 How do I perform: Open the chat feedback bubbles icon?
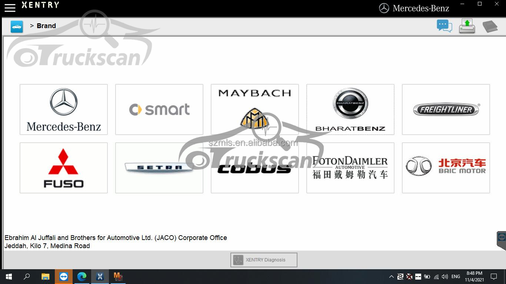[445, 26]
